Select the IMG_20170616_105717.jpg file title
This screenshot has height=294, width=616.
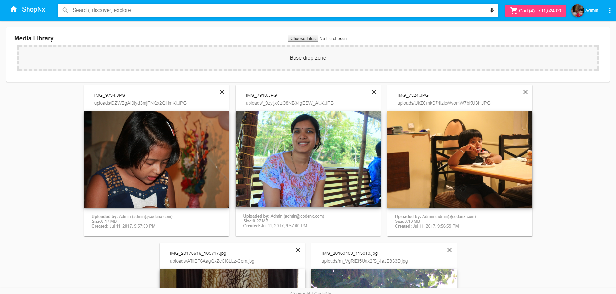tap(198, 254)
